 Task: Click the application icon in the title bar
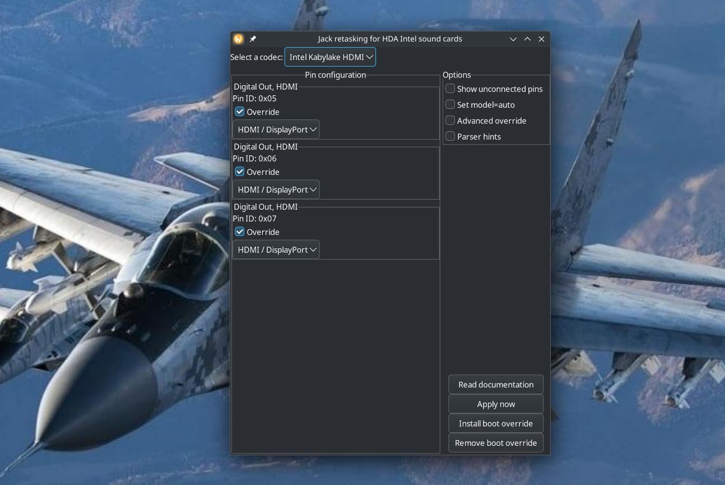click(x=239, y=39)
